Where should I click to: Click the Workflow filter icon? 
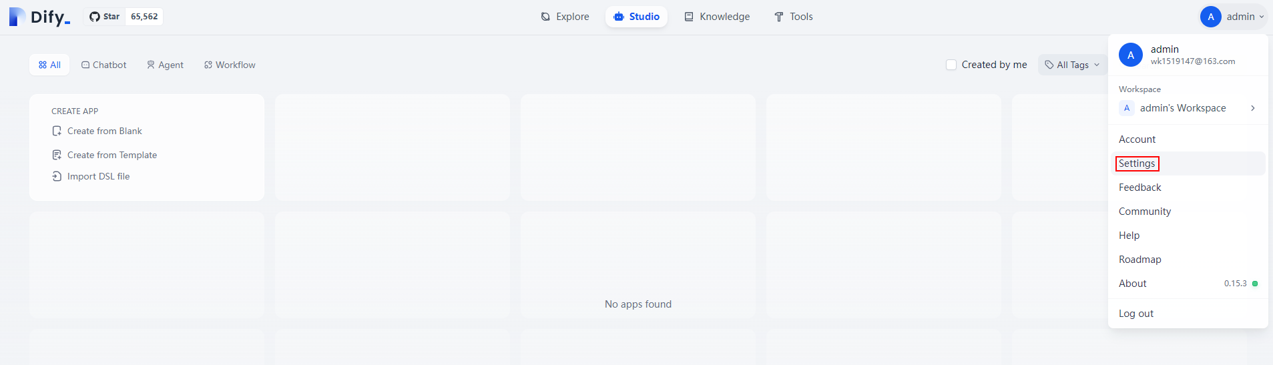pyautogui.click(x=208, y=65)
